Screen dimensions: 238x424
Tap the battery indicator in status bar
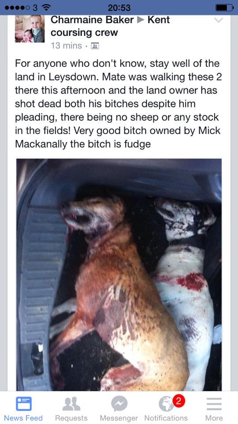click(224, 8)
